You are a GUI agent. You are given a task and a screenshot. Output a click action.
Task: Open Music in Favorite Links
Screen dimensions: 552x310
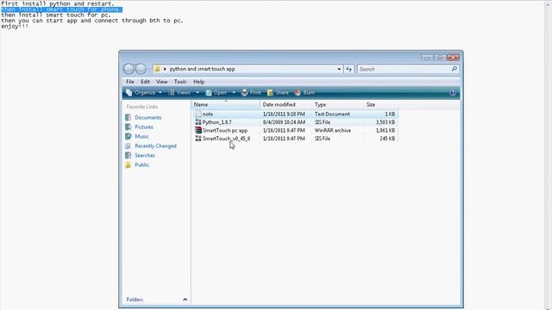pyautogui.click(x=141, y=136)
